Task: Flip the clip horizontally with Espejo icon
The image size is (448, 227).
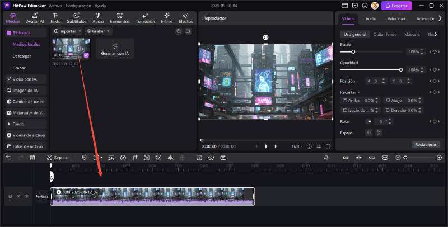Action: (x=368, y=133)
